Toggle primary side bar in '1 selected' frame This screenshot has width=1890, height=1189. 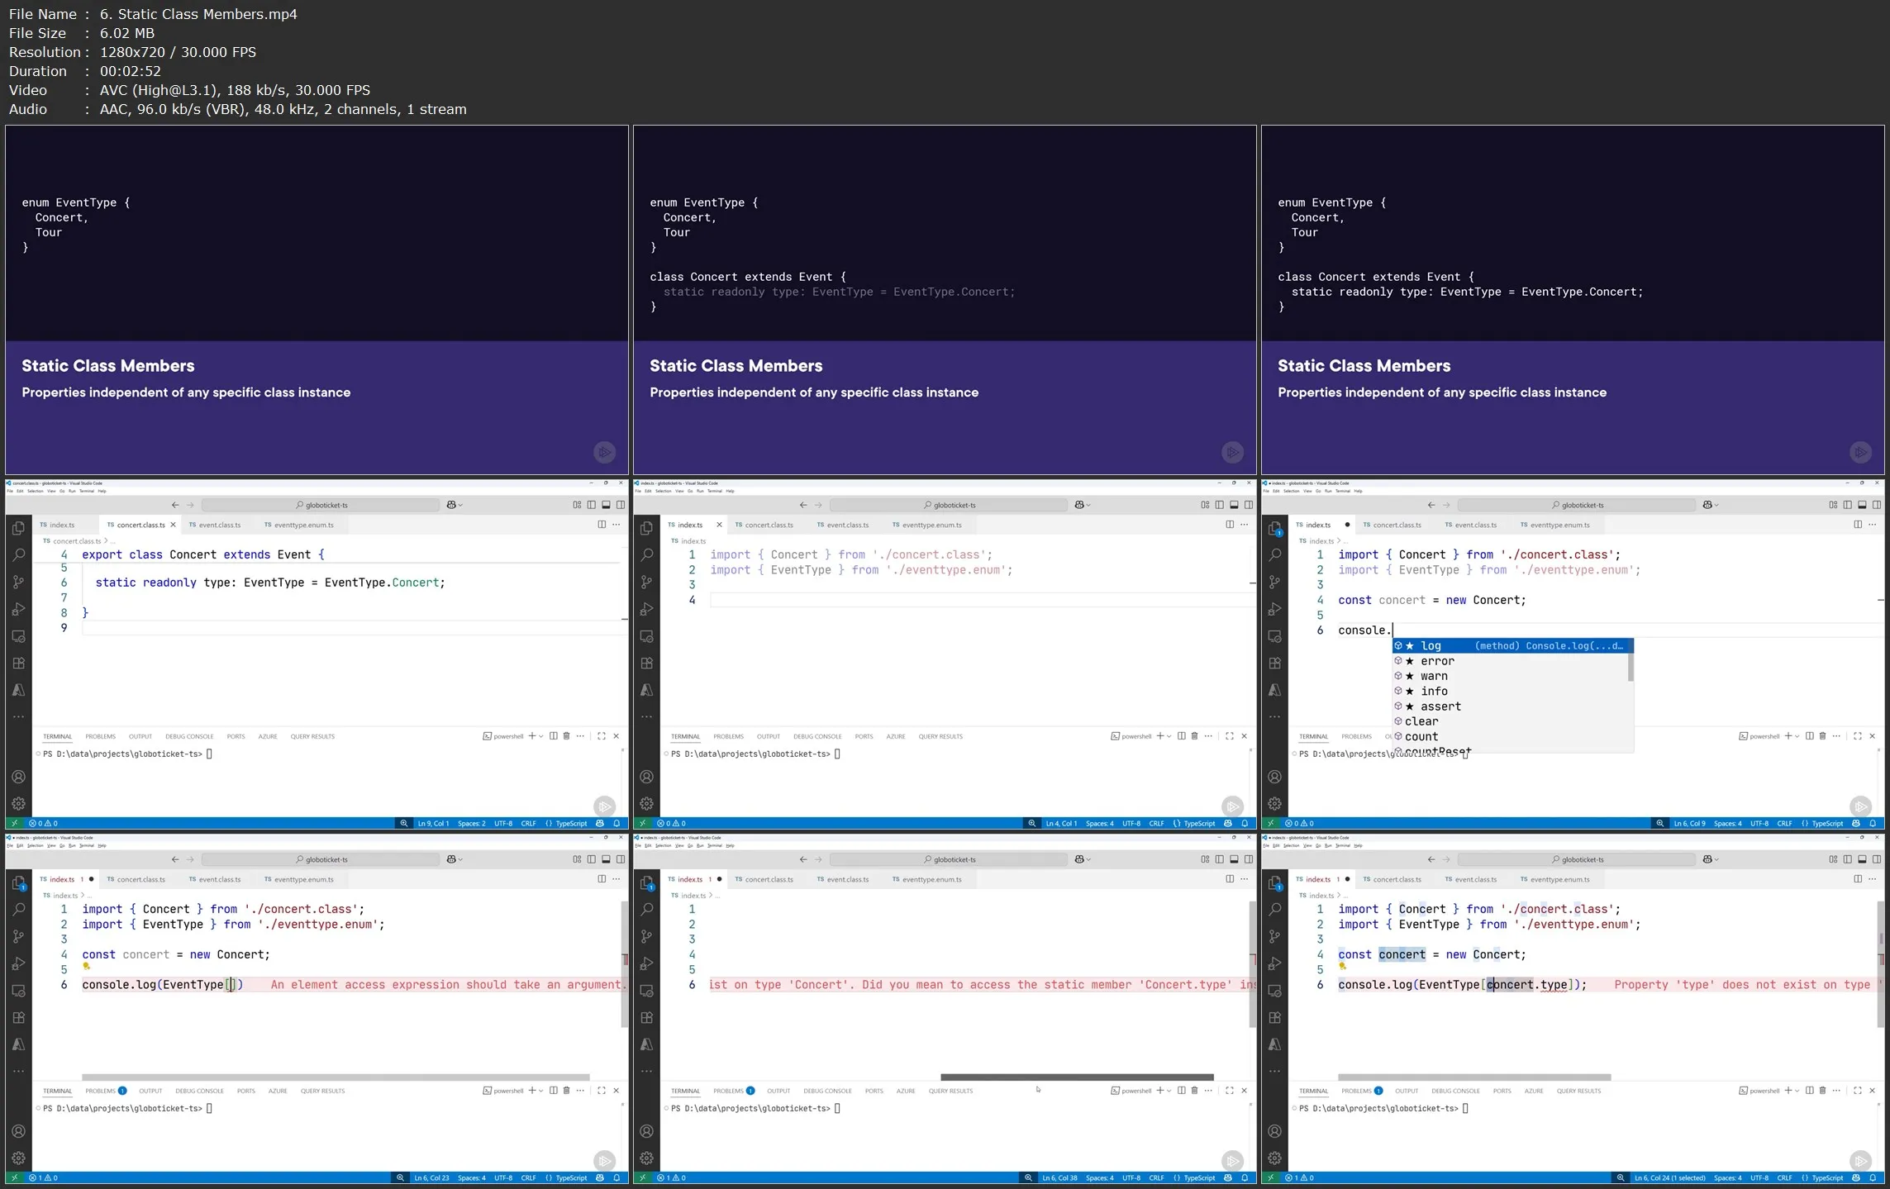[x=1848, y=859]
